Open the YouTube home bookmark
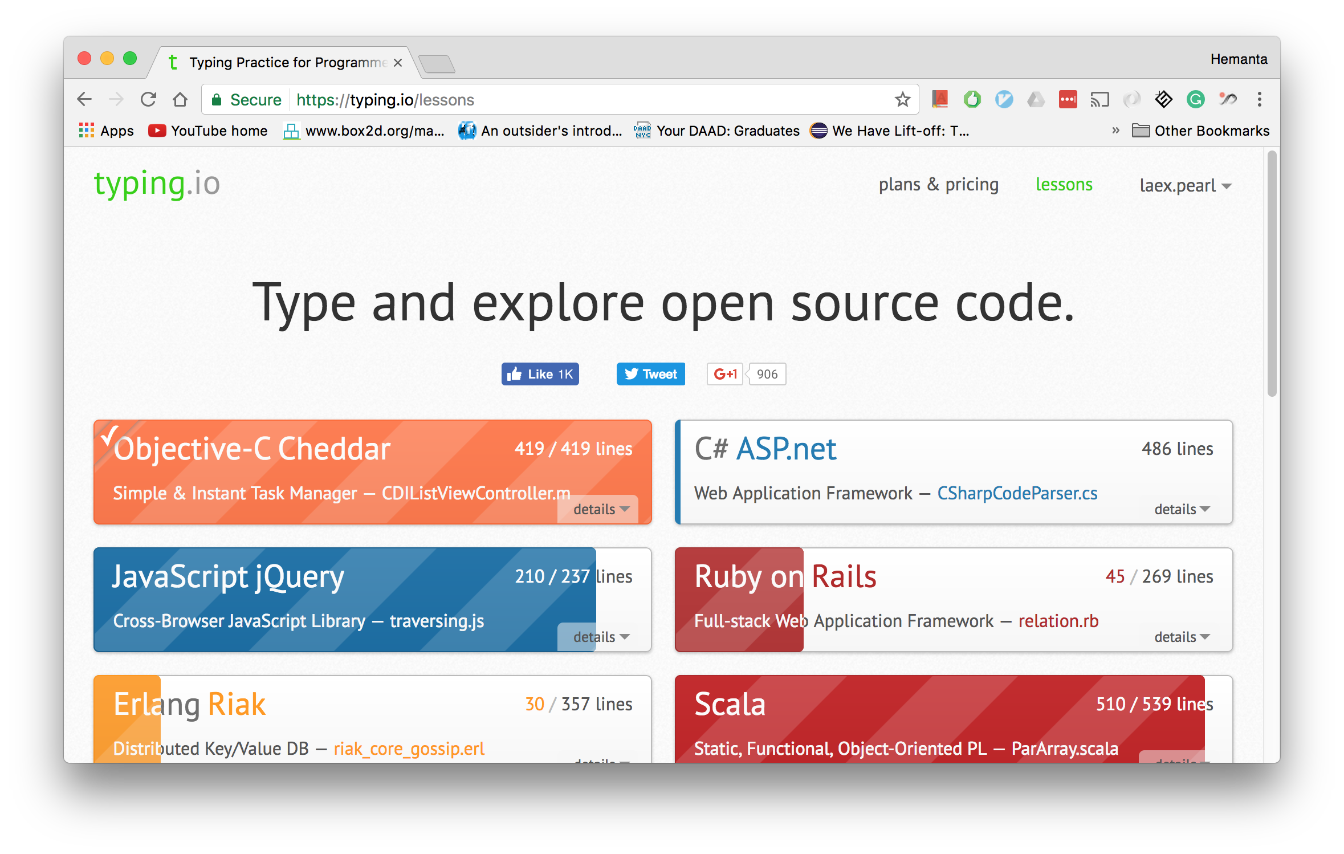The height and width of the screenshot is (854, 1344). click(x=208, y=131)
